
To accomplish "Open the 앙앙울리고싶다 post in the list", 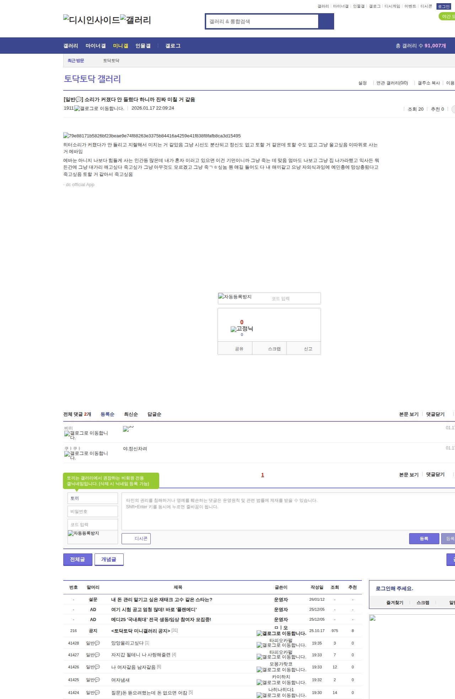I will click(127, 643).
